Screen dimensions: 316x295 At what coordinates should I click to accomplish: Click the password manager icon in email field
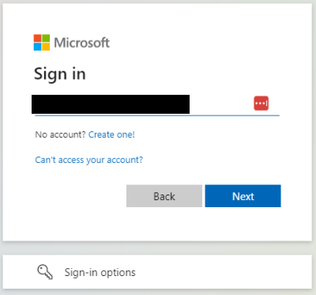(261, 104)
